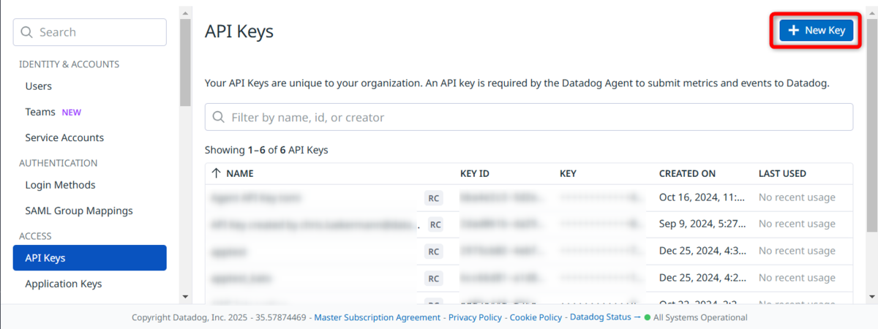Click sidebar scrollbar down arrow

(185, 296)
